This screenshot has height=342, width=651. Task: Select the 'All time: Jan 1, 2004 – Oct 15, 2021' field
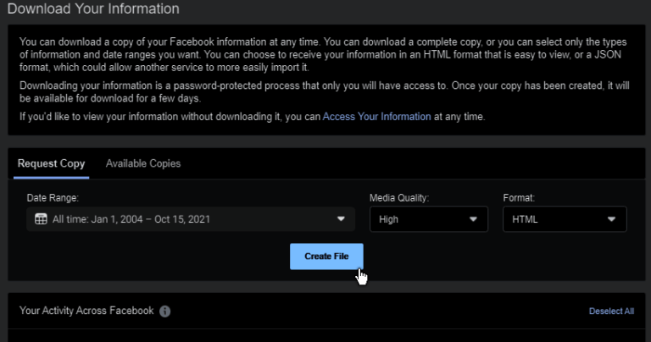tap(191, 219)
